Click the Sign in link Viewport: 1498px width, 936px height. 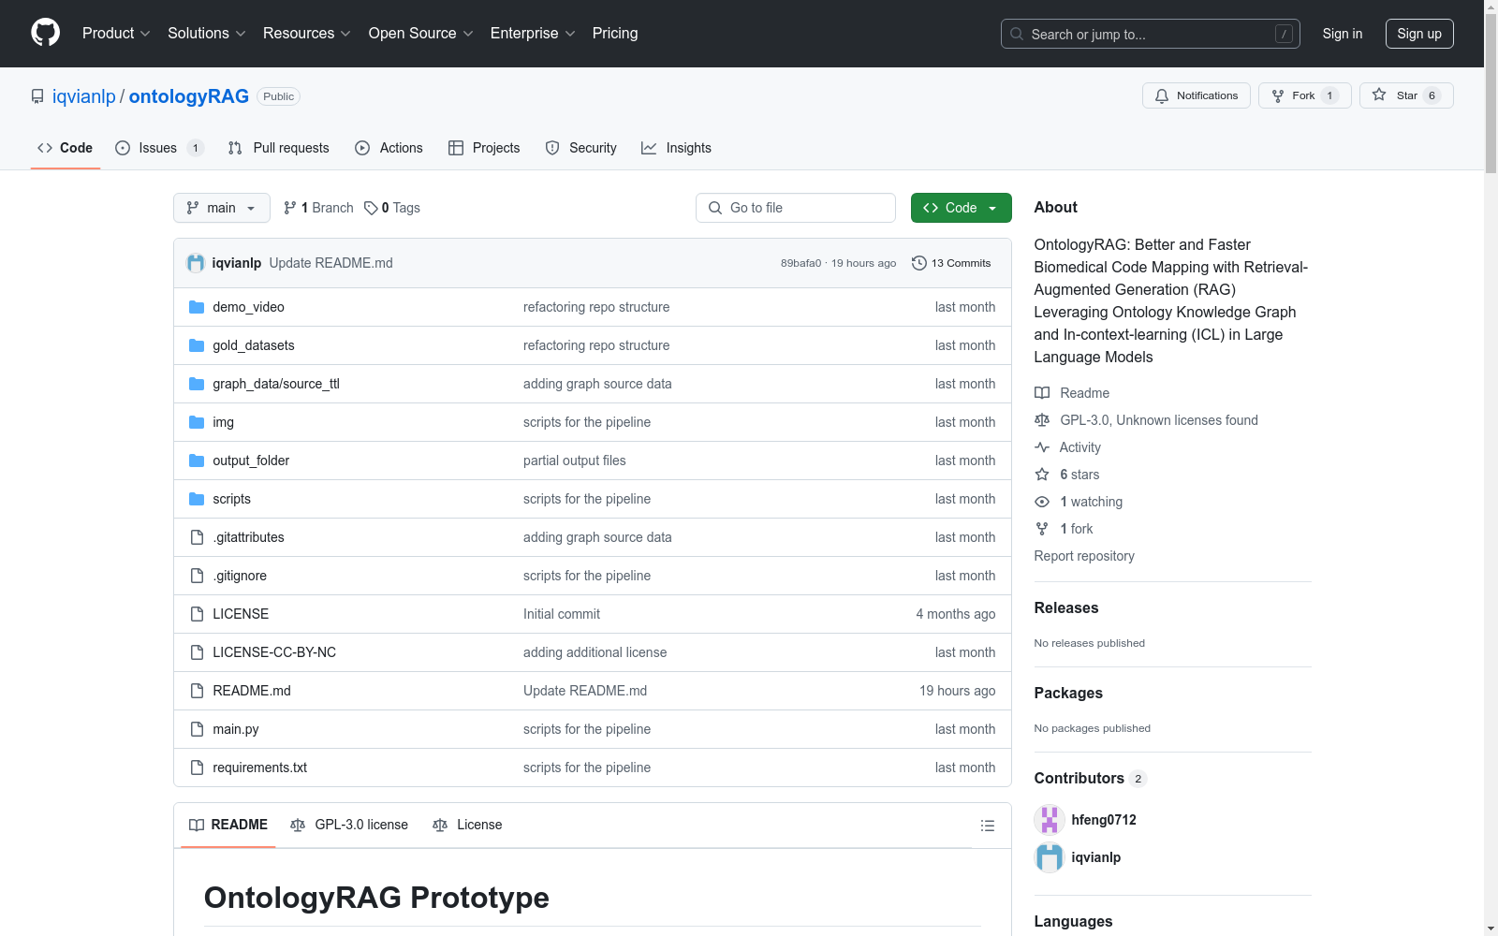1343,34
